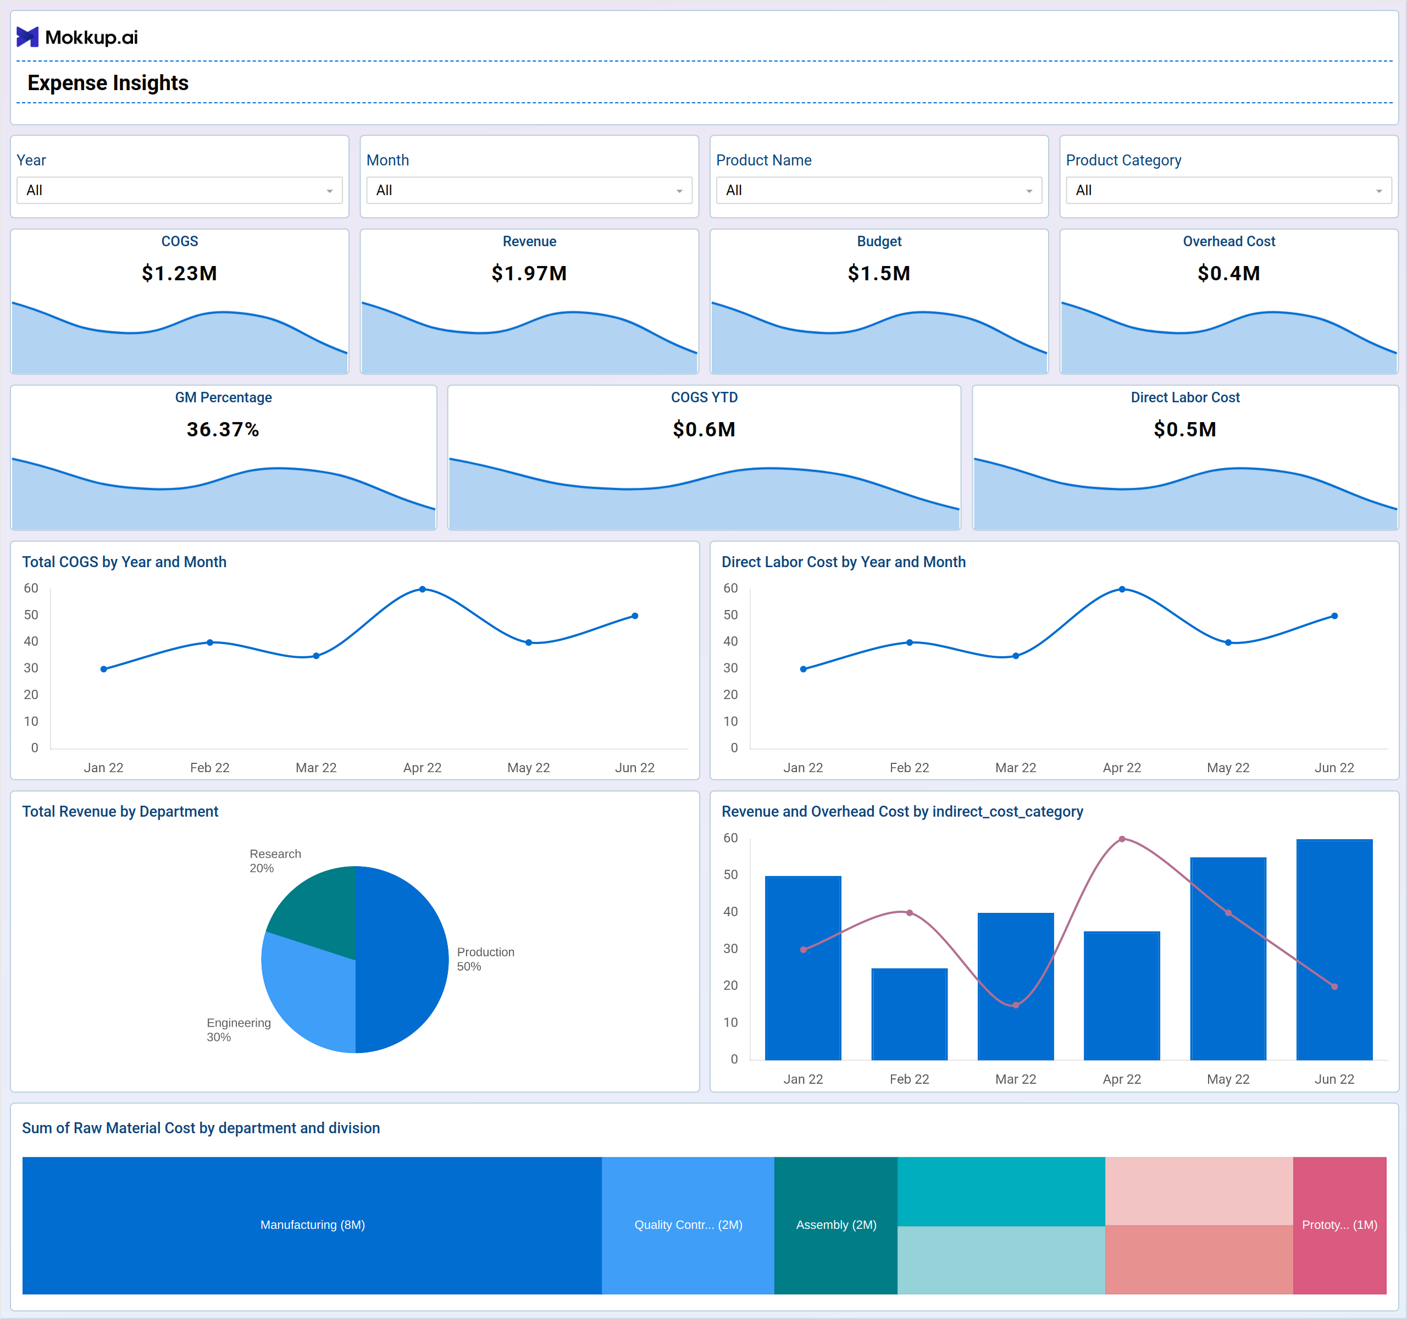Click the Mokkup.ai logo icon
The image size is (1407, 1319).
tap(27, 37)
